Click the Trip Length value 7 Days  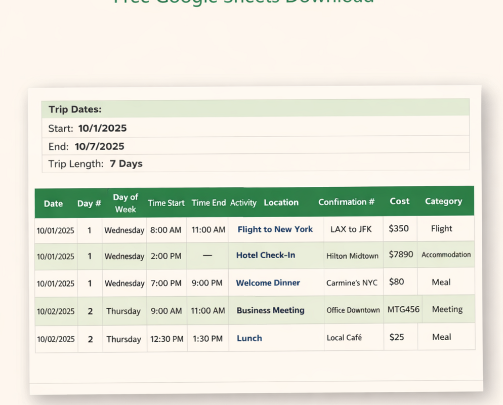[x=125, y=164]
